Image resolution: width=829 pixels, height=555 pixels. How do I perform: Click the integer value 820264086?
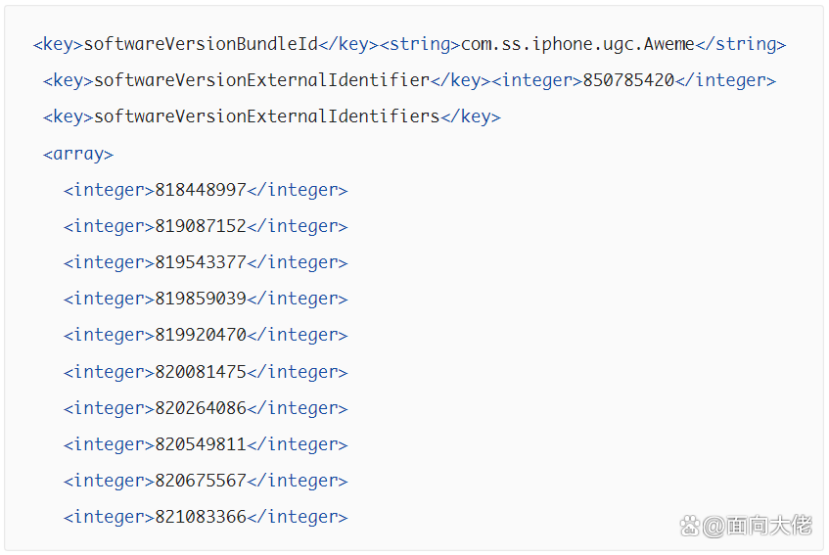[x=201, y=408]
